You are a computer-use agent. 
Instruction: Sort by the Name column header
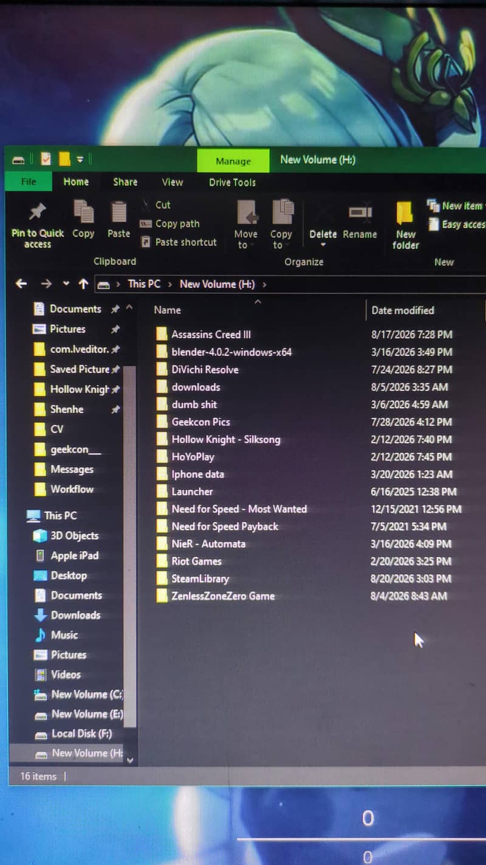pos(167,310)
